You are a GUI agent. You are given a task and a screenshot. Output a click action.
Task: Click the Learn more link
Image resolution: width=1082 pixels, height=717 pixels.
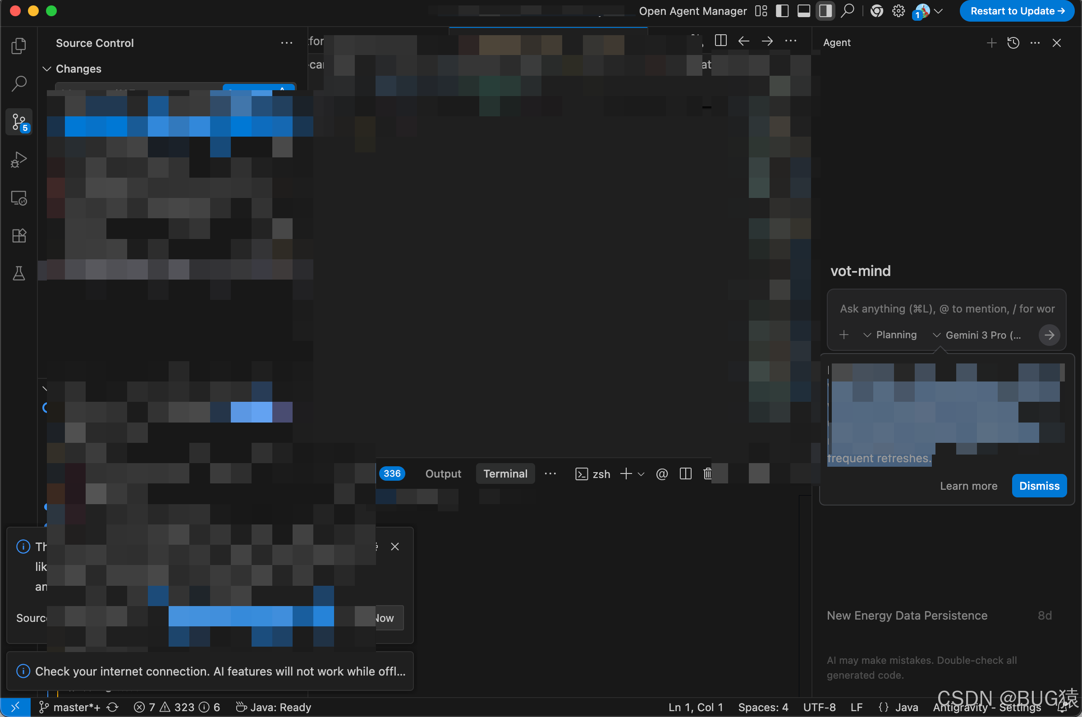pyautogui.click(x=968, y=486)
